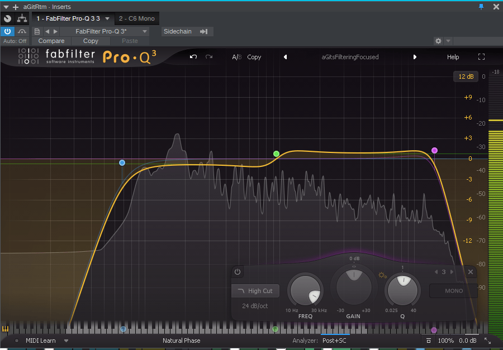Close the band 3 control panel
503x350 pixels.
click(x=471, y=272)
